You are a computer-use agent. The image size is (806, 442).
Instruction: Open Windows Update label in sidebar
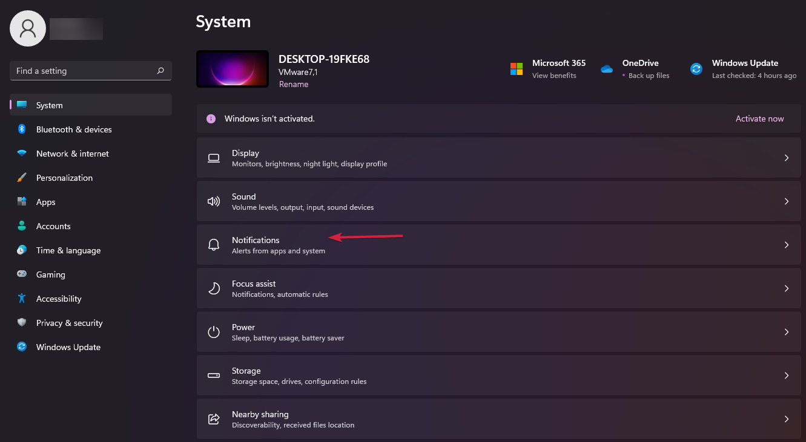(x=68, y=347)
